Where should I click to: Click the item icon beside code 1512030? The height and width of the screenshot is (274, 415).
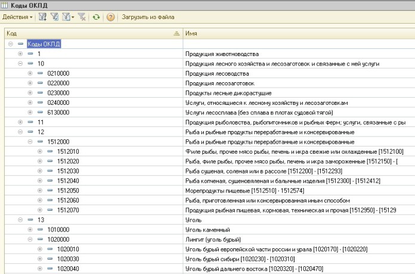[49, 171]
